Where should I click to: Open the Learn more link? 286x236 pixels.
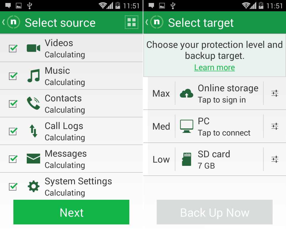tap(215, 67)
